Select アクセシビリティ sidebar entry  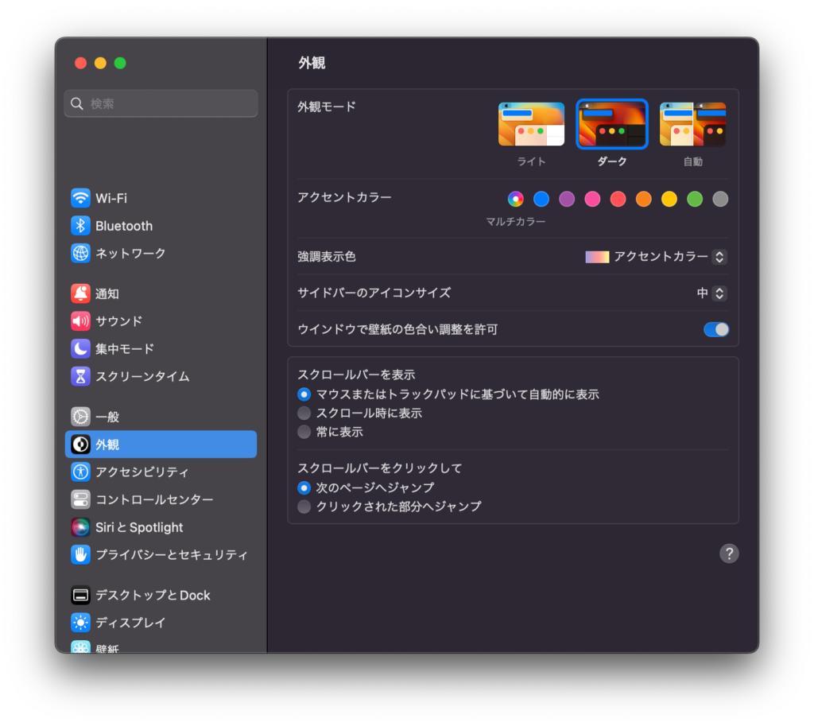142,472
